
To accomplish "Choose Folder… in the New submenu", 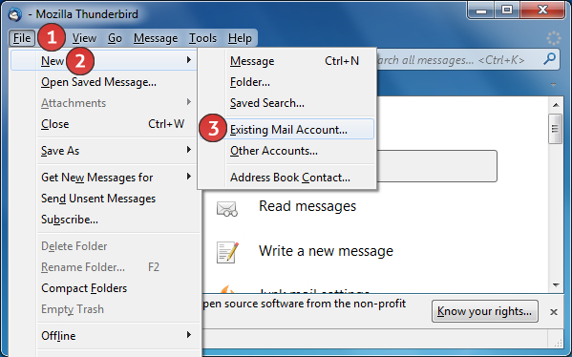I will (286, 82).
